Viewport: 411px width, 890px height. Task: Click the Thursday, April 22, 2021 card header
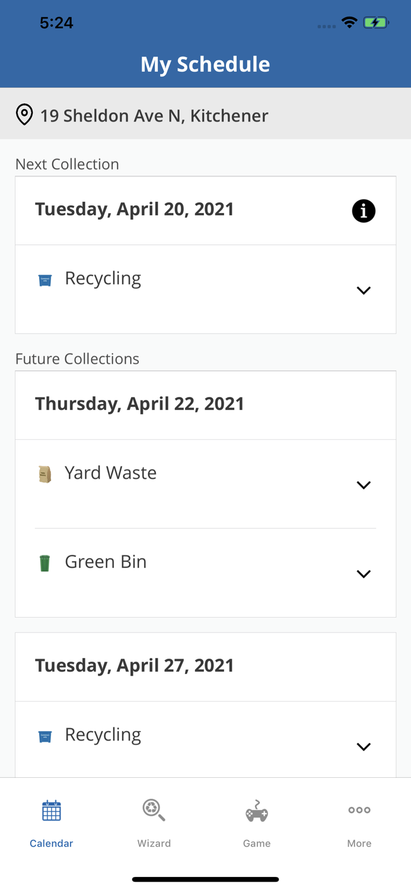click(x=140, y=403)
